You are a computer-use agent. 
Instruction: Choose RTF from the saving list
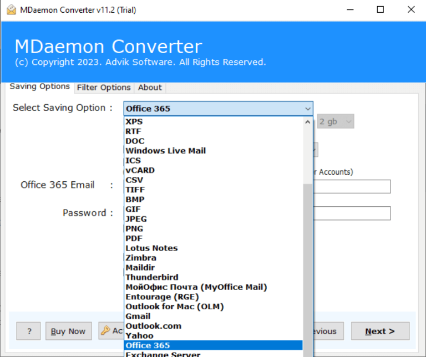(214, 131)
